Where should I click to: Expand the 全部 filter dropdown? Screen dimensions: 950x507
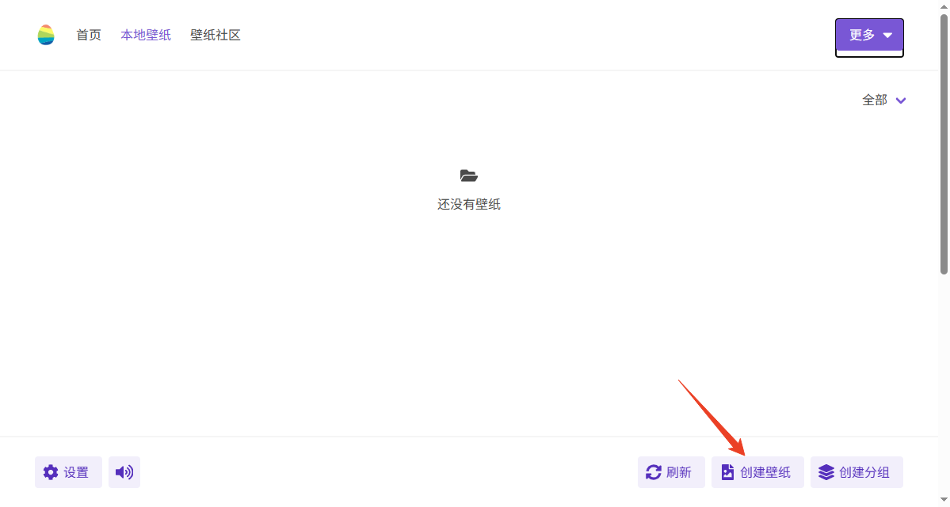[884, 100]
